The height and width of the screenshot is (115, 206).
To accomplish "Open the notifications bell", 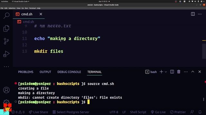I will tap(200, 112).
